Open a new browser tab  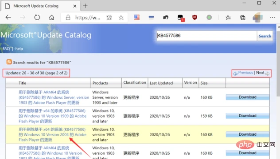coord(86,6)
